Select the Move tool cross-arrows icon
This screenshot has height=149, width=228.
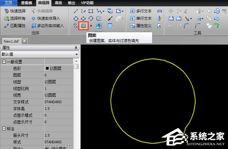[171, 11]
